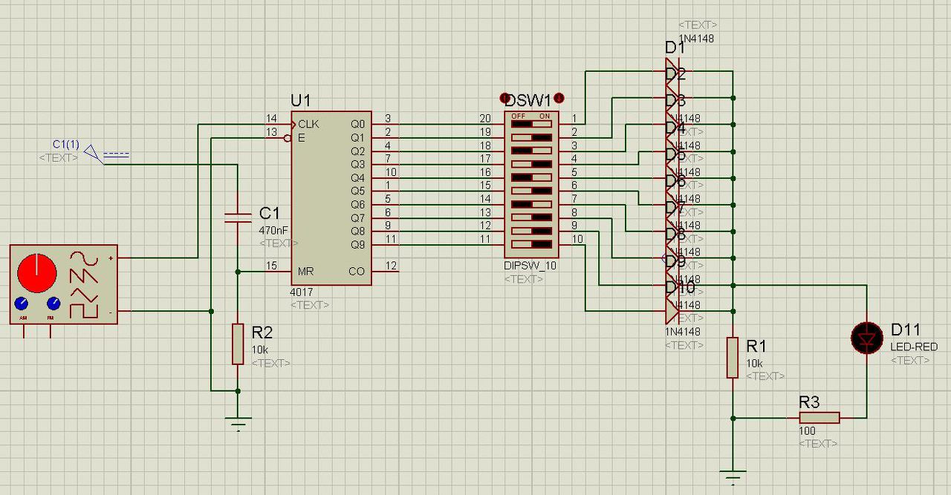Toggle DIP switch 10 on DSW1

tap(531, 244)
